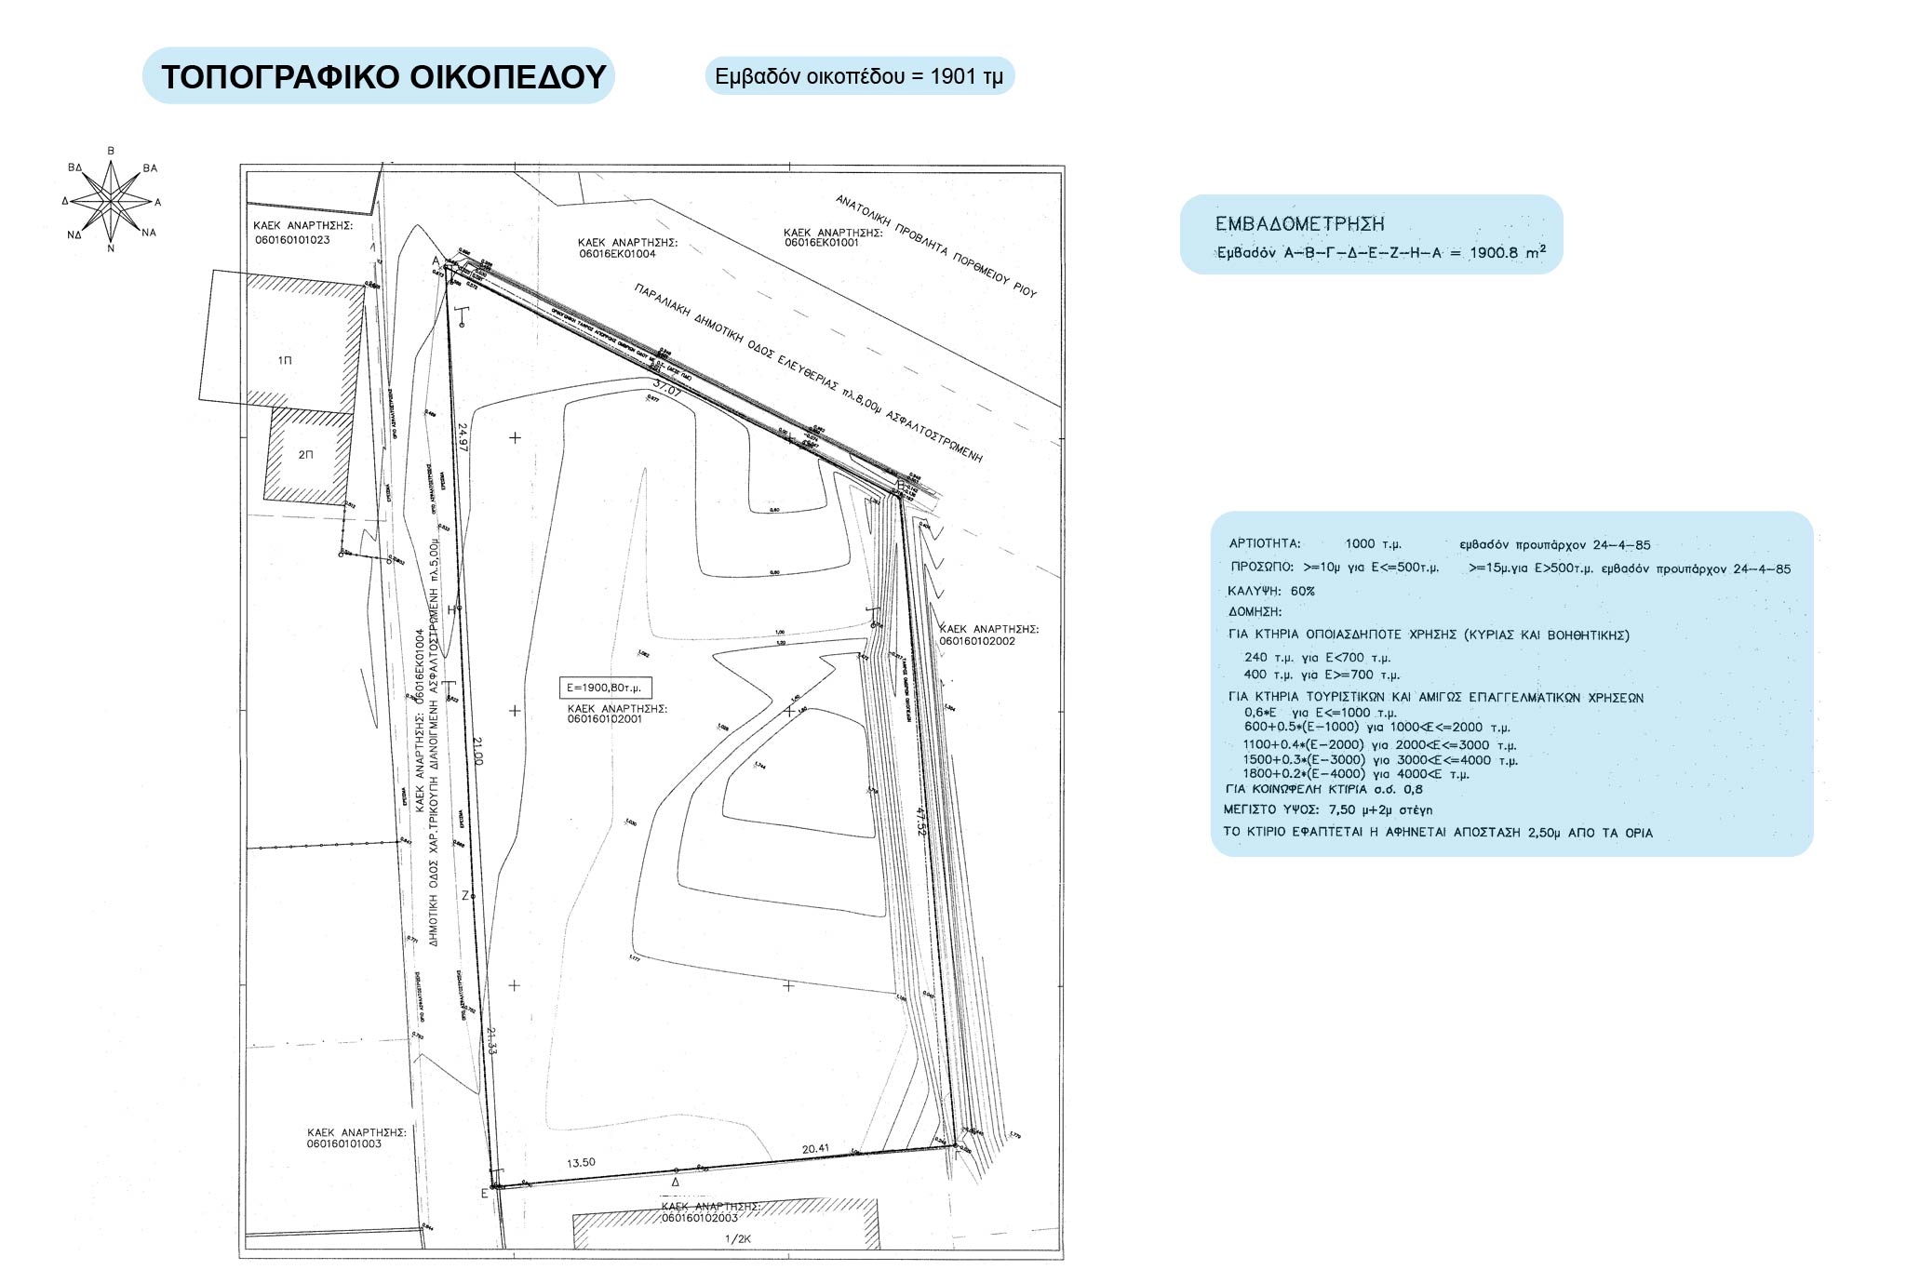Viewport: 1906px width, 1270px height.
Task: Click the boxed E=1900,80τ.μ. label
Action: (x=605, y=688)
